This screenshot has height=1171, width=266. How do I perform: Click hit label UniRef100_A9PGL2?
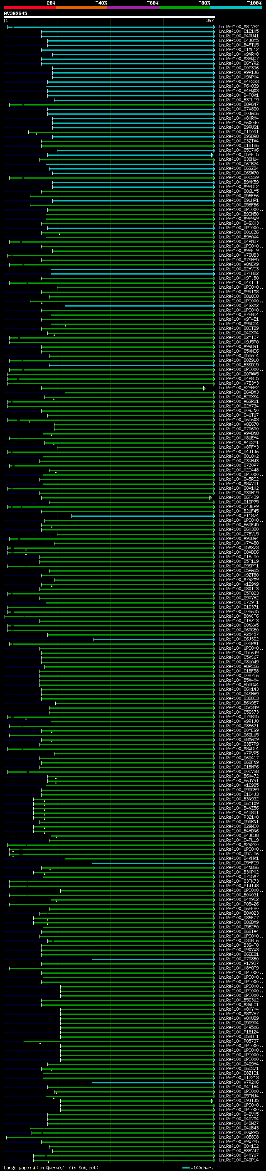[238, 187]
